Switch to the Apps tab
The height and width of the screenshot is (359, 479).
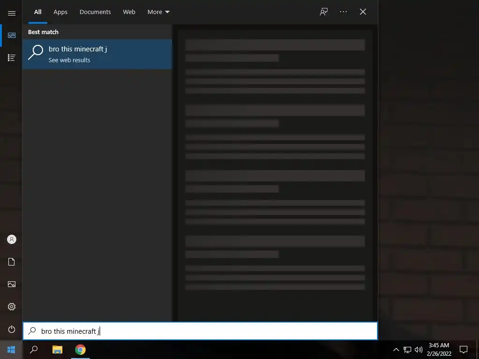coord(60,12)
